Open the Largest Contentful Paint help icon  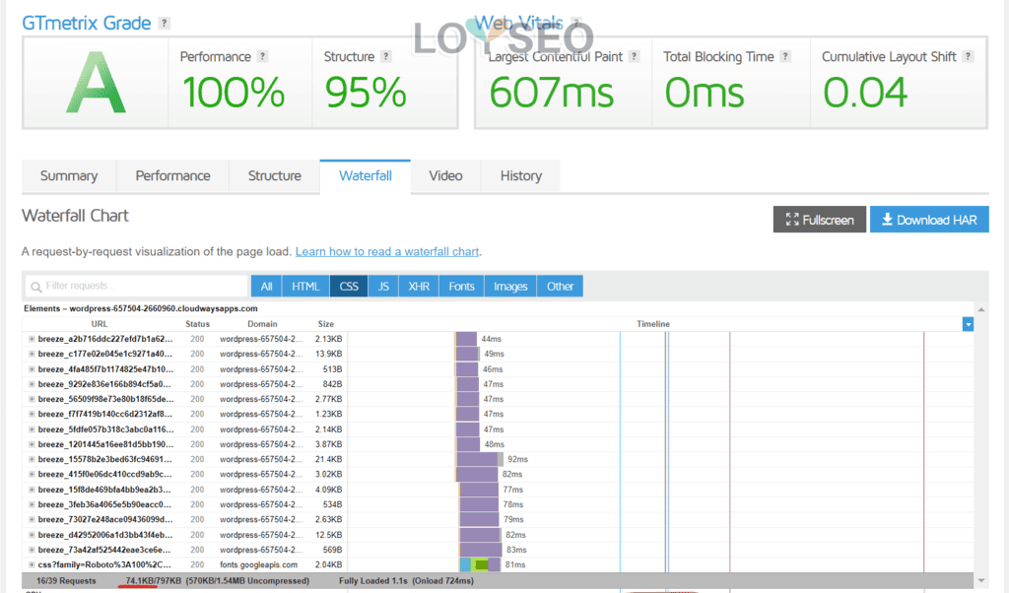pos(635,56)
